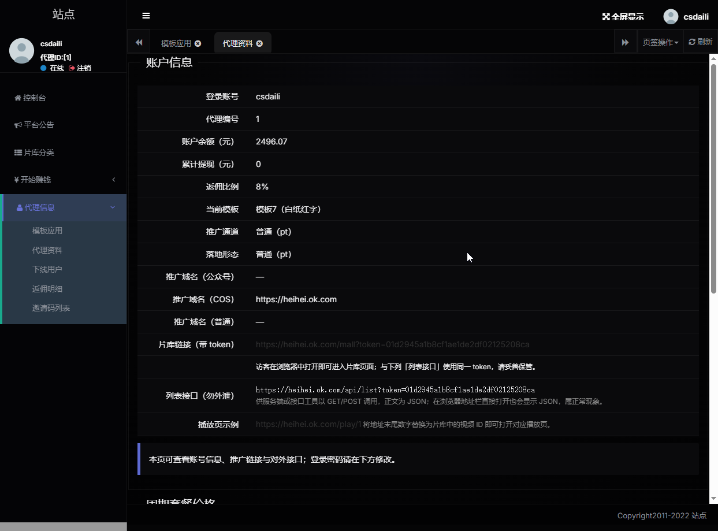This screenshot has width=718, height=531.
Task: Click the 片库链接 token URL
Action: point(393,344)
